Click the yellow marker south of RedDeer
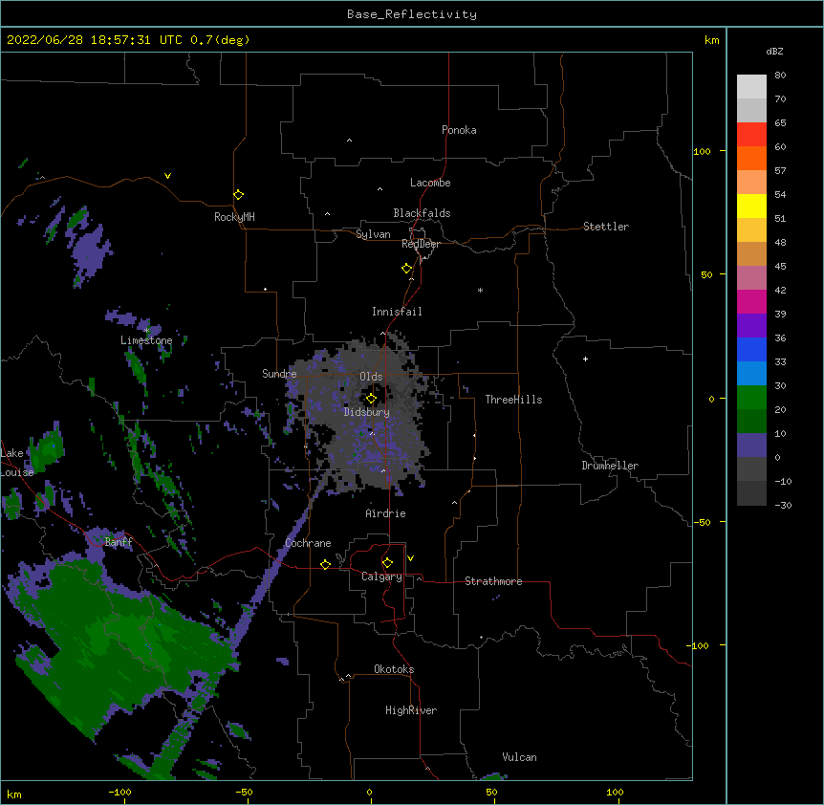The image size is (824, 805). pyautogui.click(x=406, y=269)
